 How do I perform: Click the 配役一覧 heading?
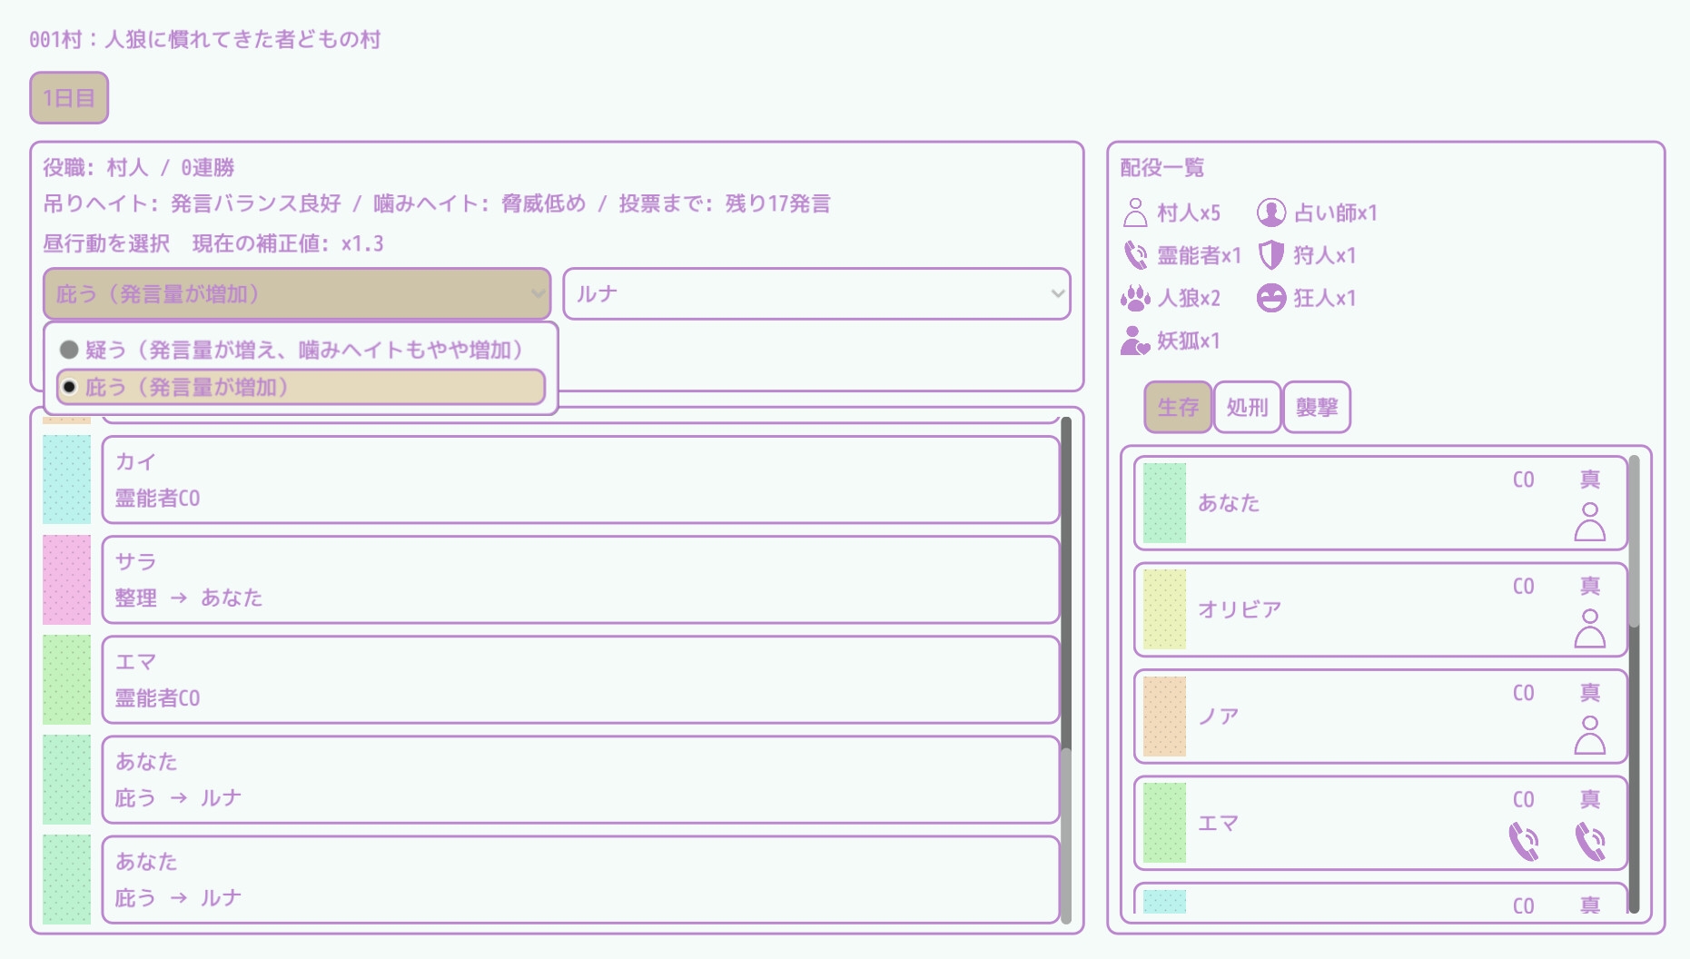(1161, 167)
